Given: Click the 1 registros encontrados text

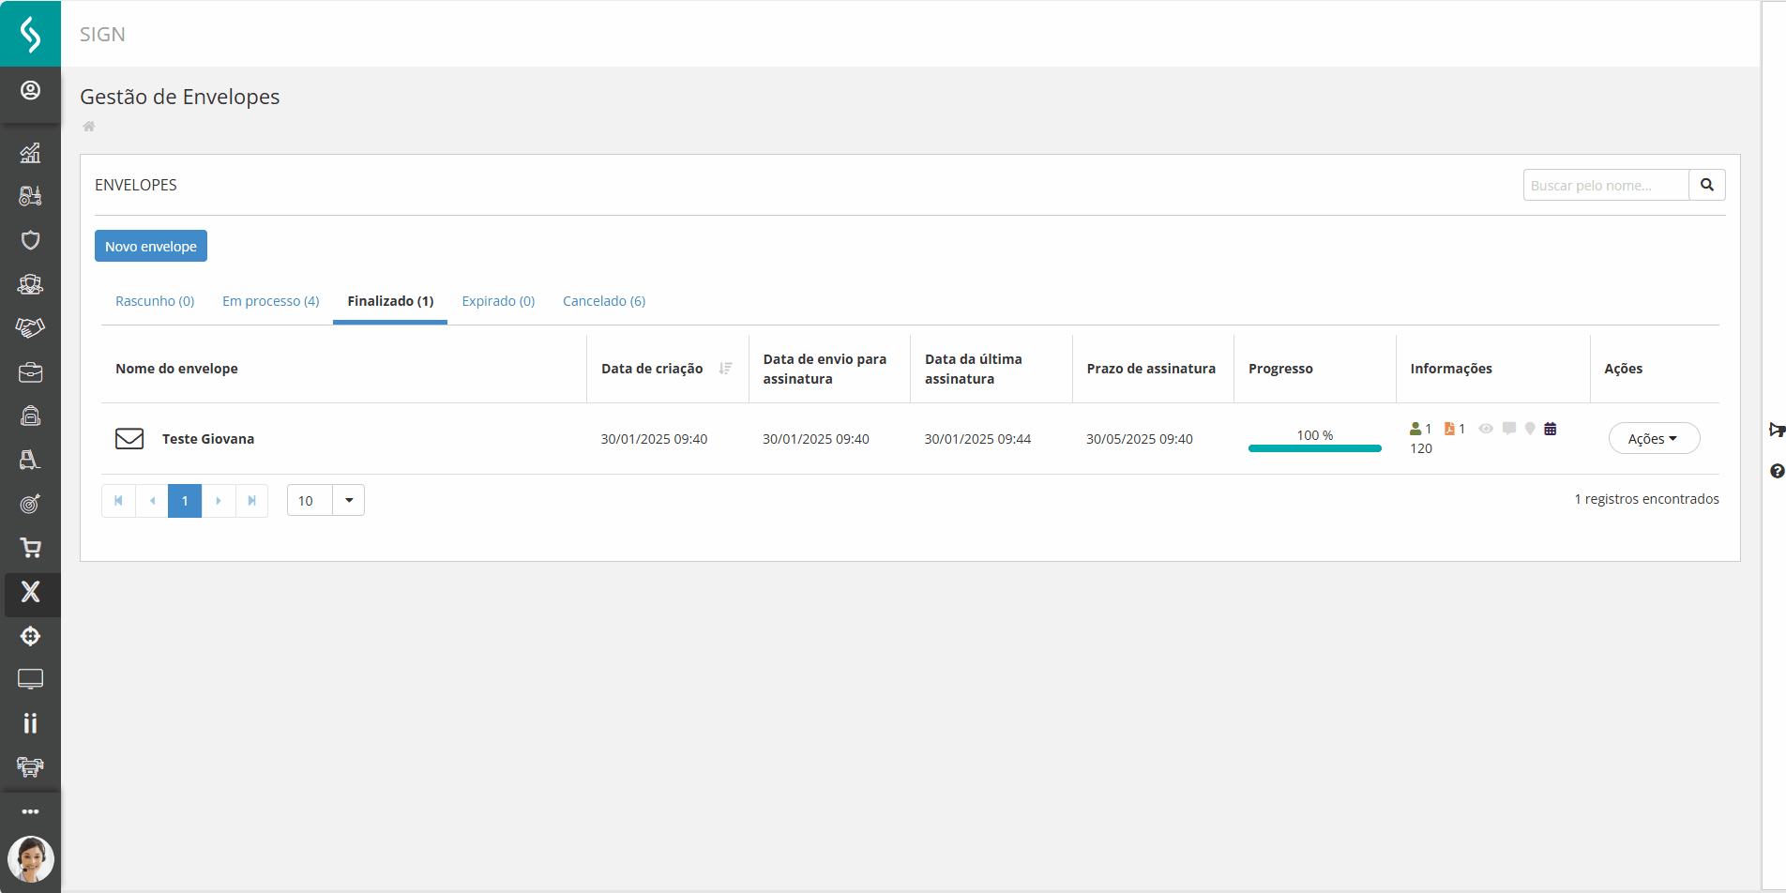Looking at the screenshot, I should point(1647,499).
